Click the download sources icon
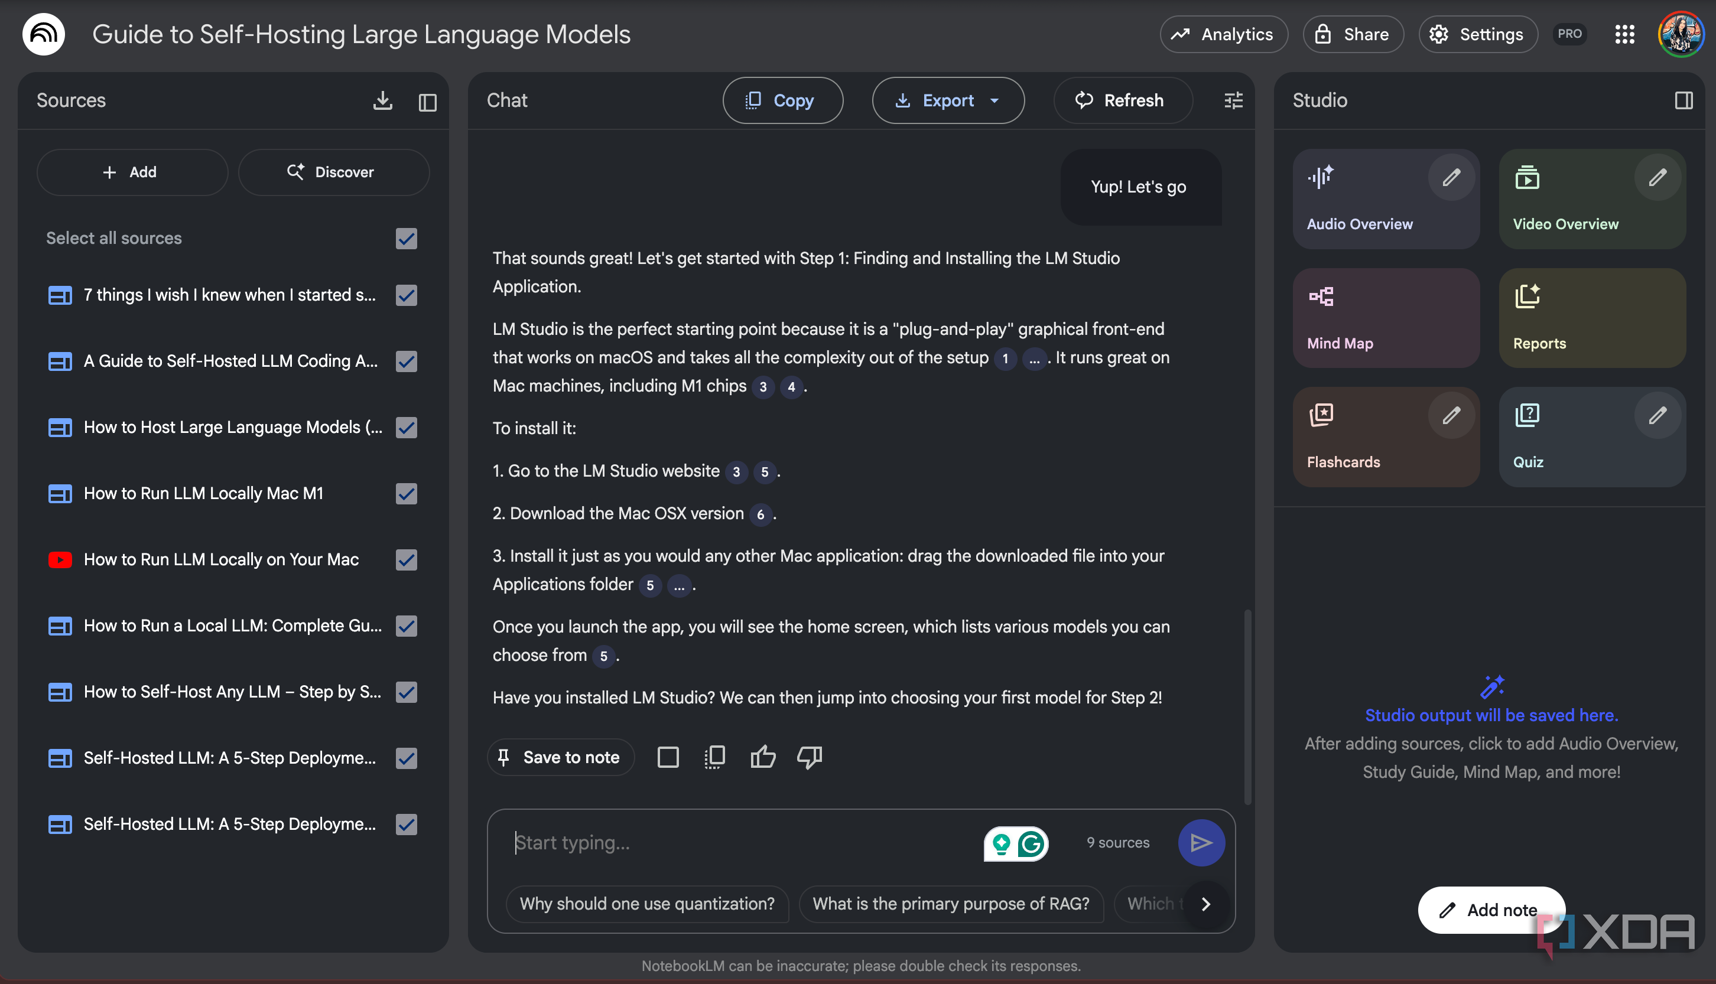Screen dimensions: 1716x984 click(x=383, y=100)
